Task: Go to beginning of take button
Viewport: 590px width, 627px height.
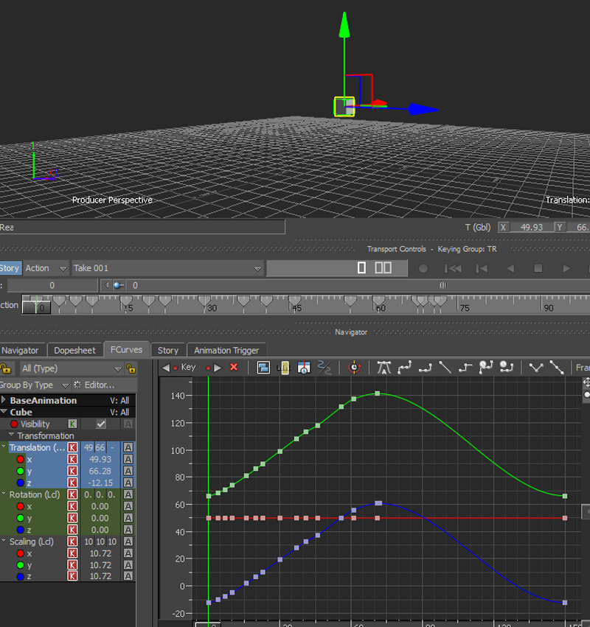Action: pos(453,268)
